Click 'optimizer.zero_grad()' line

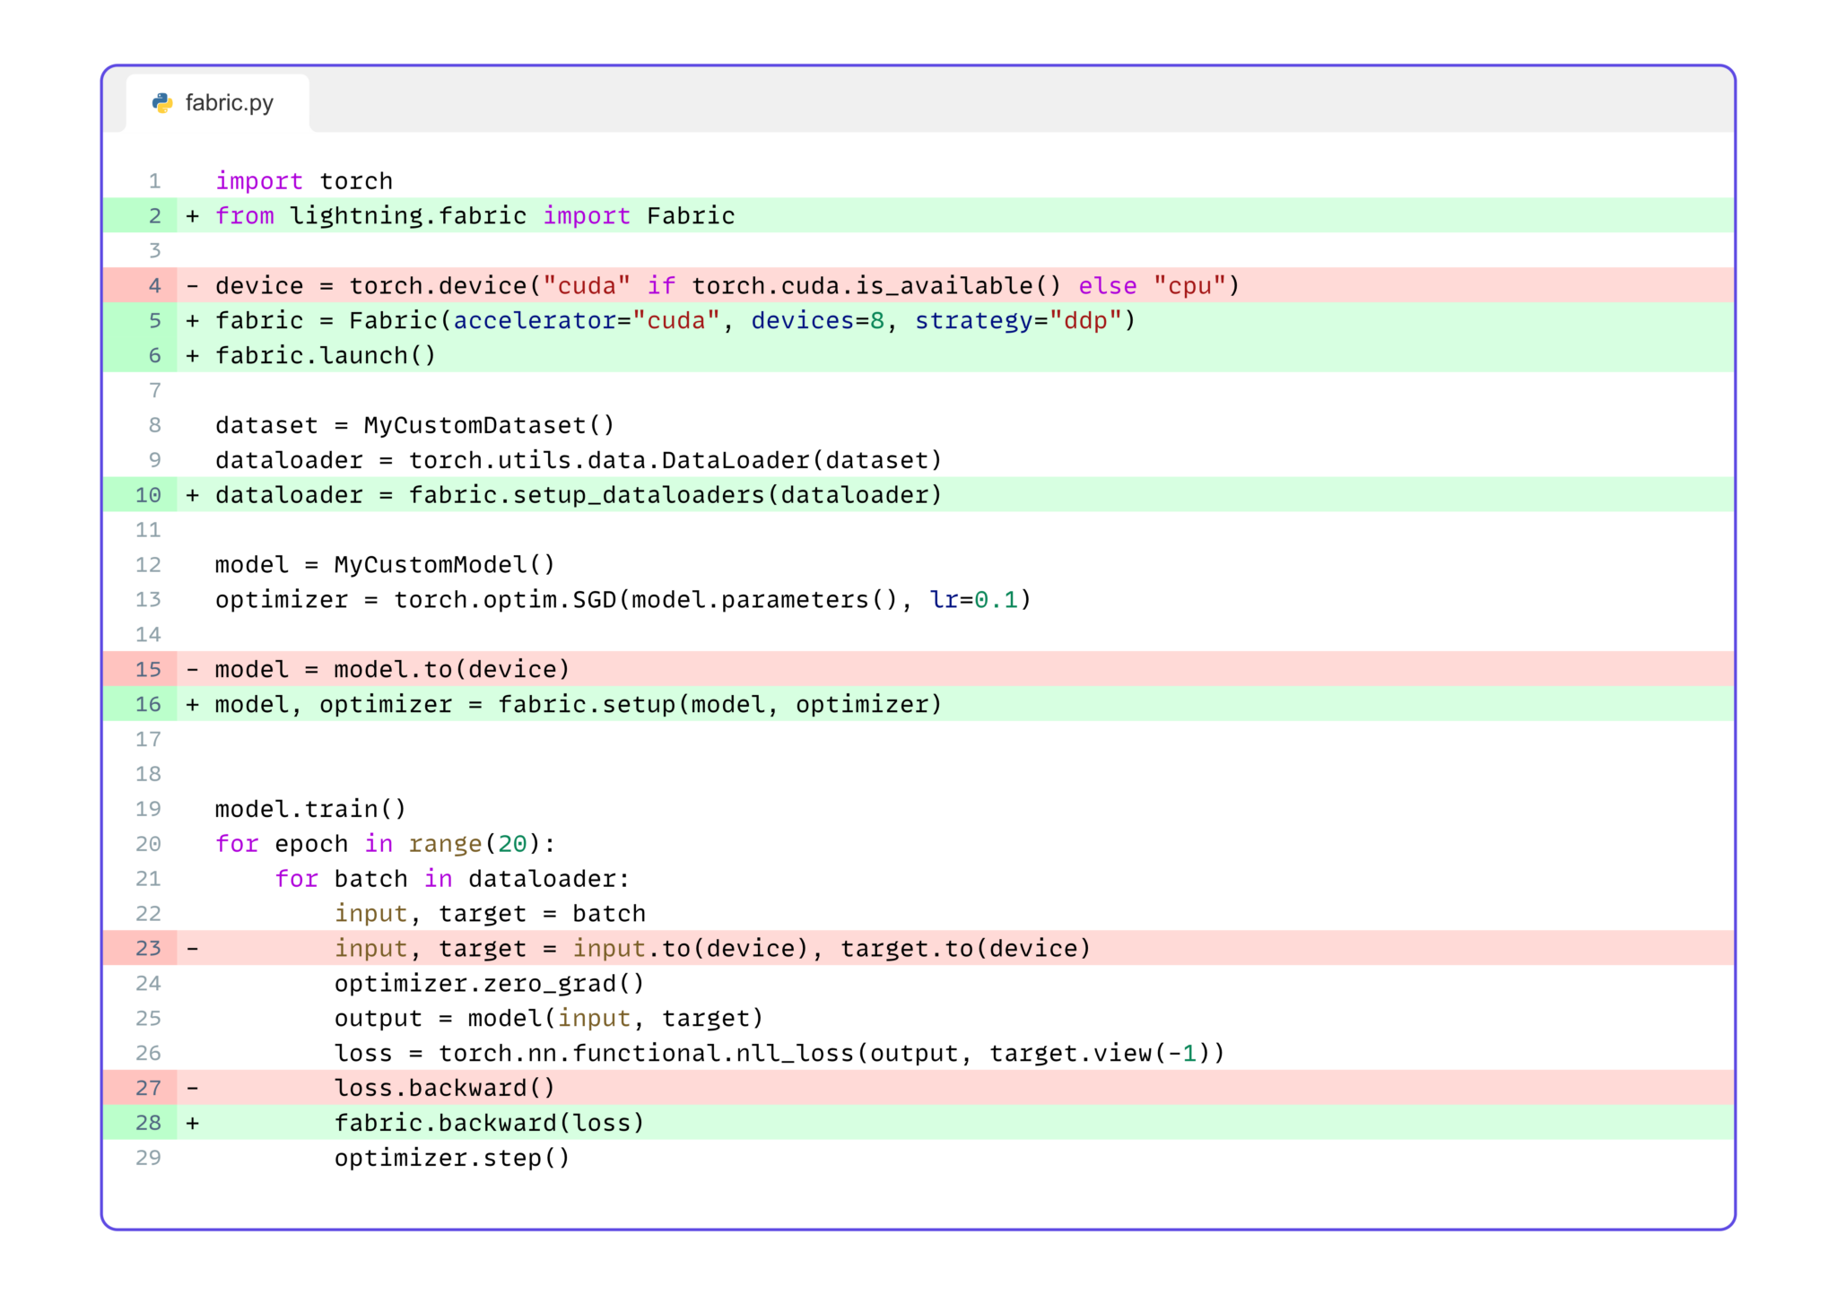490,984
